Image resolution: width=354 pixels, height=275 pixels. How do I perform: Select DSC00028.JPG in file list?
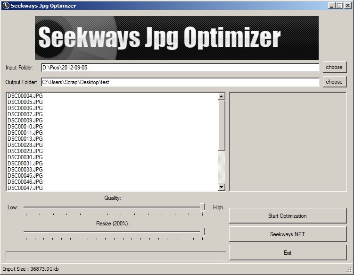coord(25,145)
